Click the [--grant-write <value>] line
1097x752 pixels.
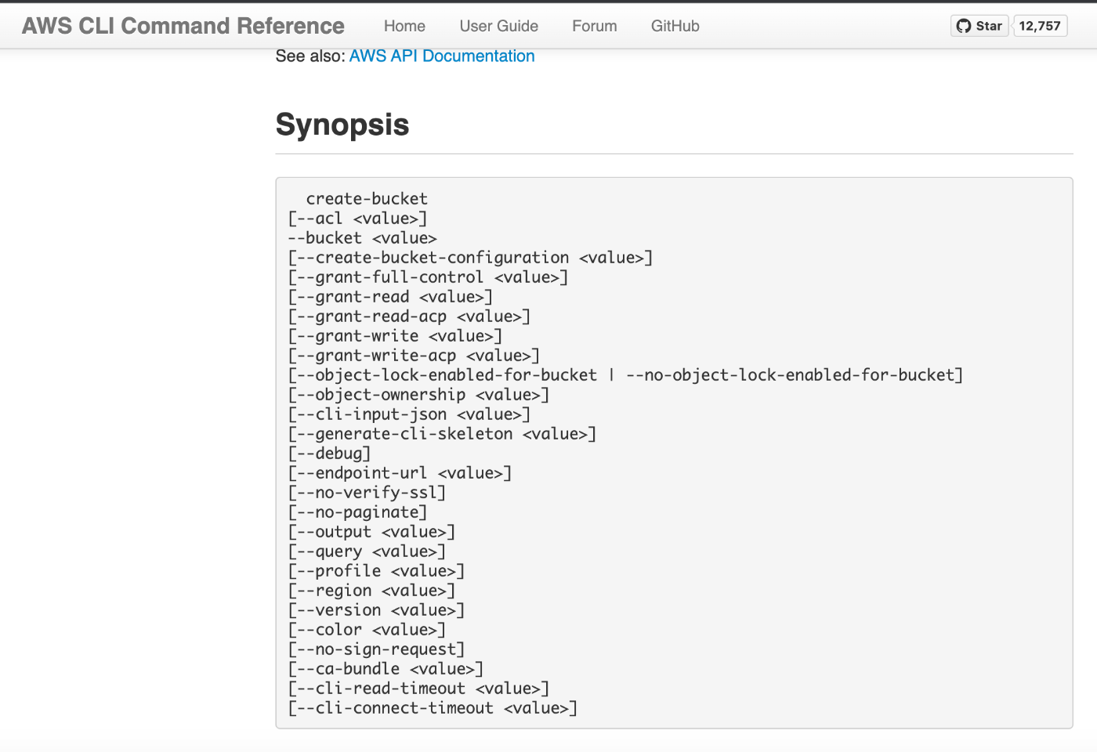(x=395, y=336)
